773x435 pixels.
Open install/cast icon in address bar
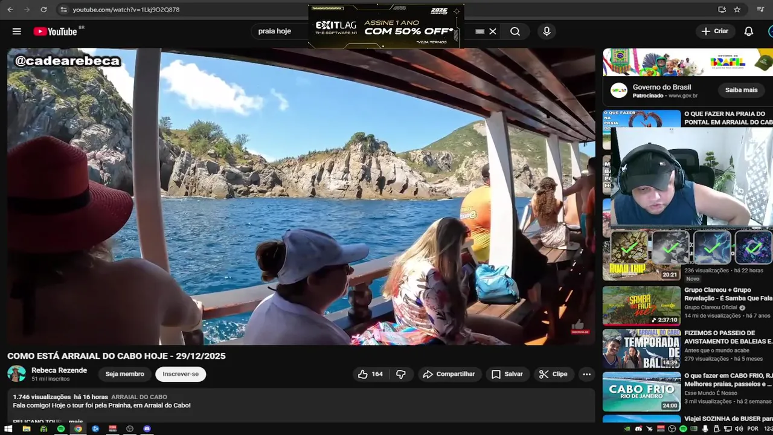722,10
